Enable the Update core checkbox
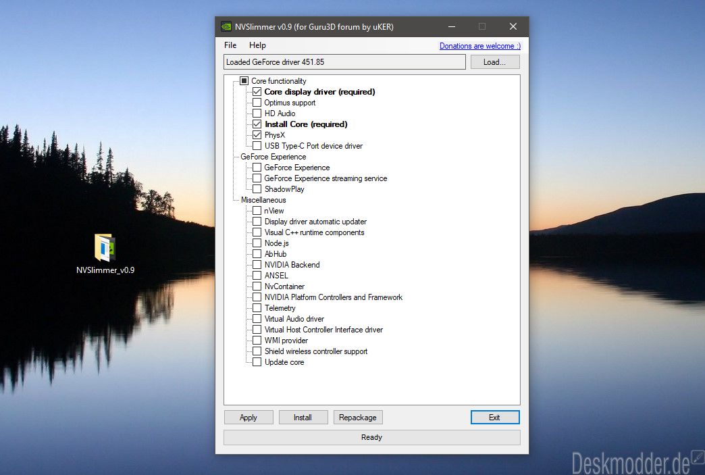Viewport: 705px width, 475px height. click(257, 361)
